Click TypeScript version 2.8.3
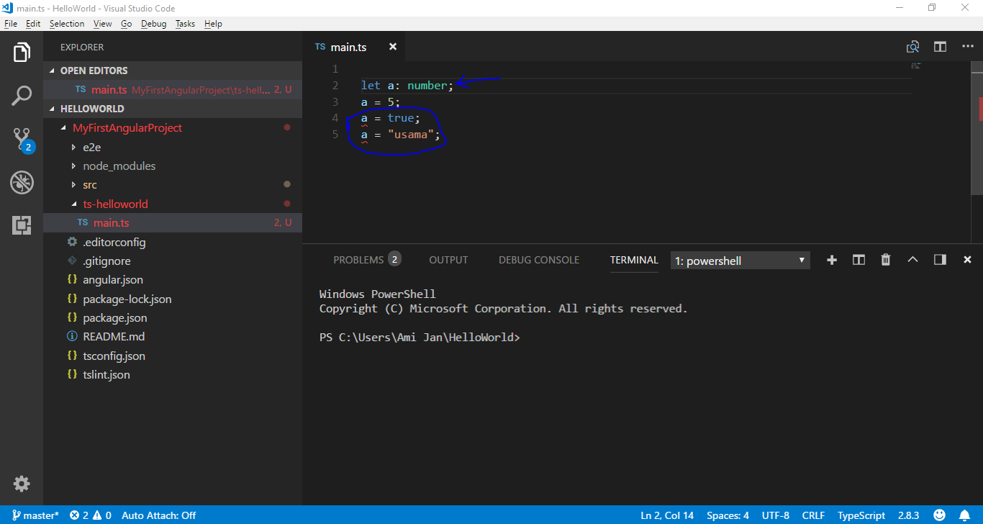Image resolution: width=983 pixels, height=524 pixels. point(909,515)
